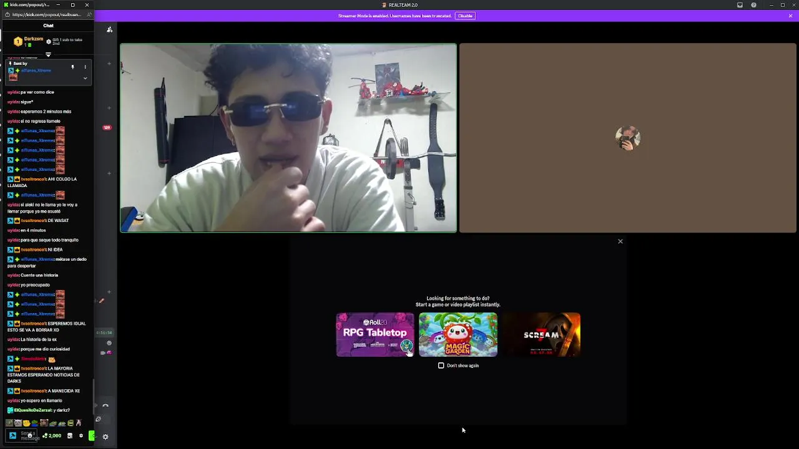Click the REALTEAM 2.0 window title
This screenshot has width=799, height=449.
click(x=403, y=5)
